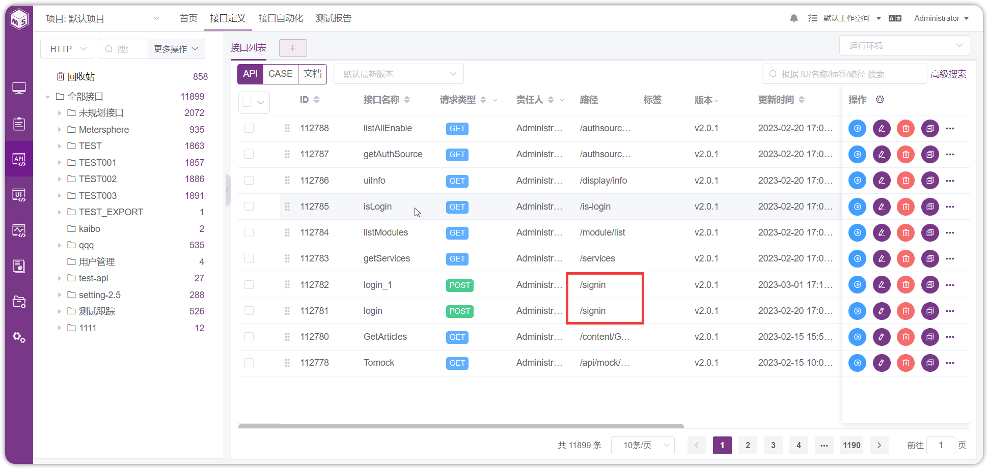Run the login_1 API row
Viewport: 988px width, 469px height.
(x=857, y=285)
